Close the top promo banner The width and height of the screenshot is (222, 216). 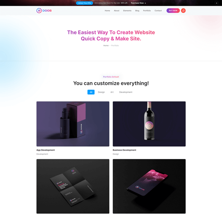217,3
